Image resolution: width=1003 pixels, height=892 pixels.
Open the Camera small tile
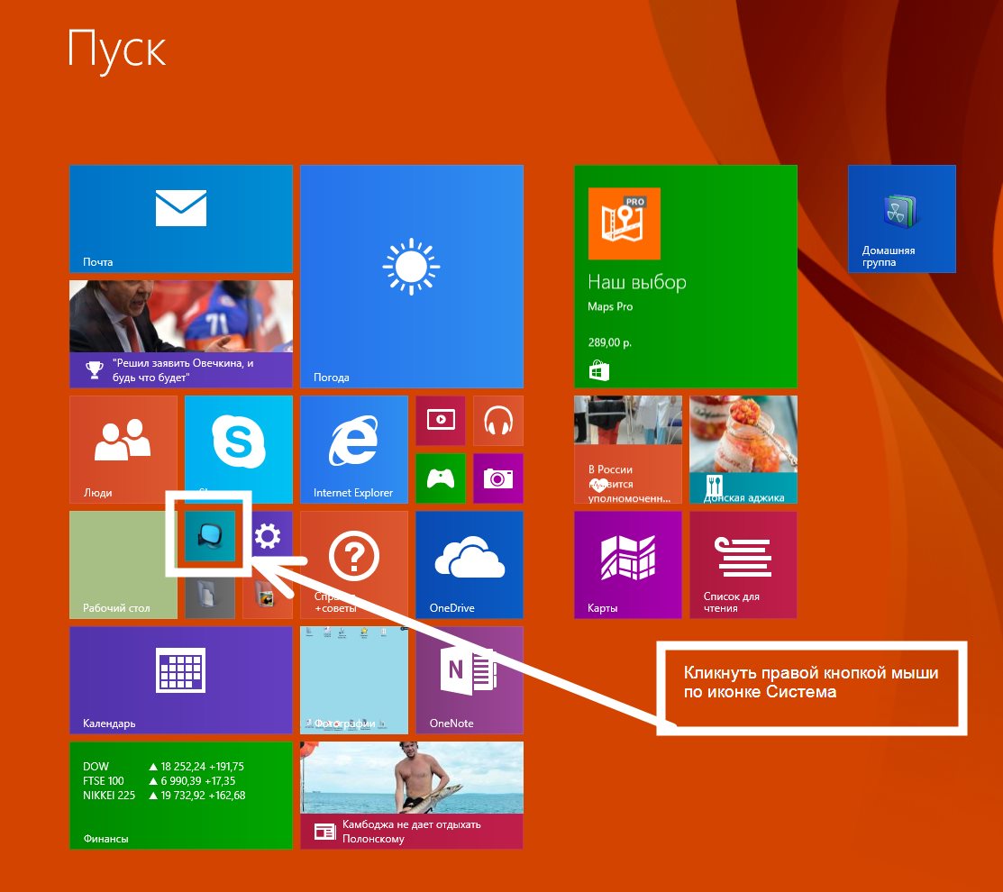pyautogui.click(x=498, y=478)
